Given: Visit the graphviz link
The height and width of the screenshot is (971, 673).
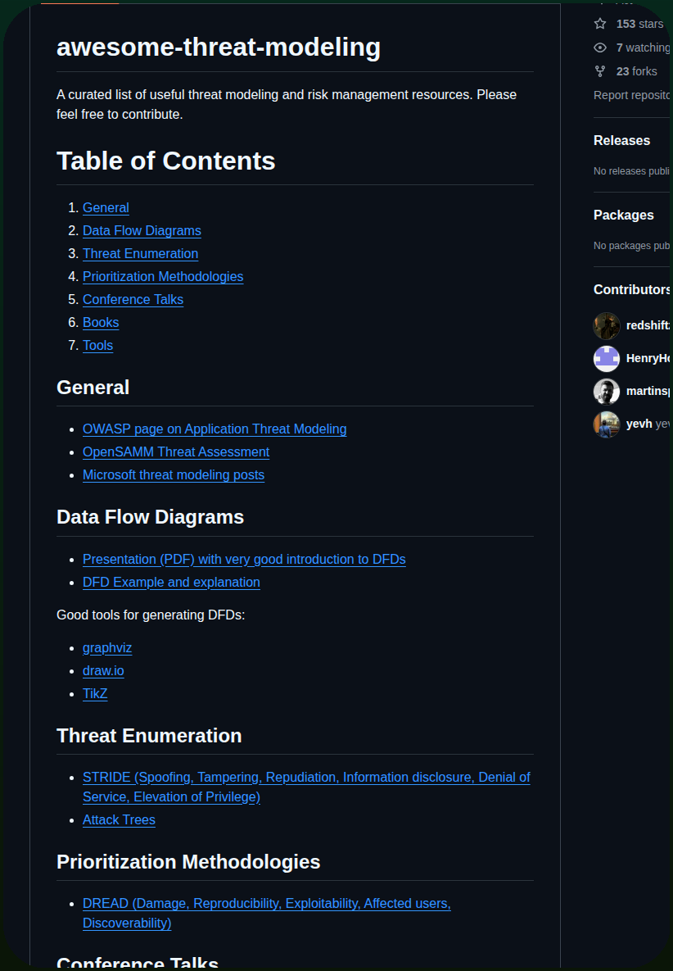Looking at the screenshot, I should click(x=107, y=648).
